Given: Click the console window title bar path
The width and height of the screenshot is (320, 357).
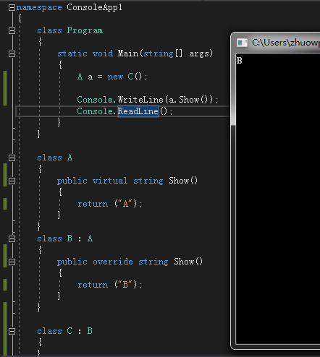Looking at the screenshot, I should pyautogui.click(x=286, y=43).
